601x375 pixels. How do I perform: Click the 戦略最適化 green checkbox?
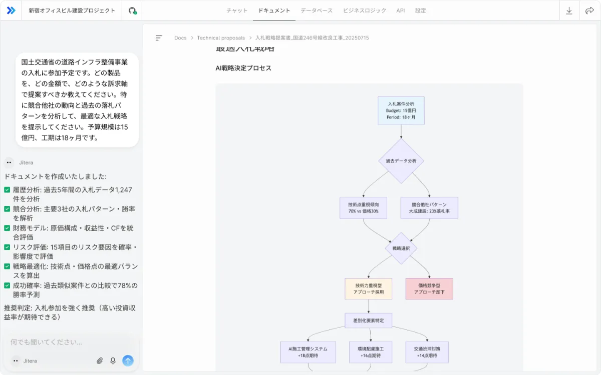(x=7, y=266)
